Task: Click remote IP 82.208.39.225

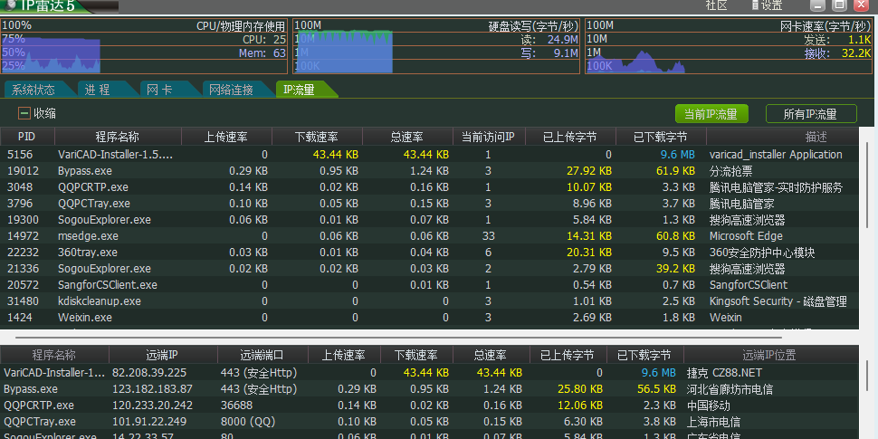Action: [x=149, y=372]
